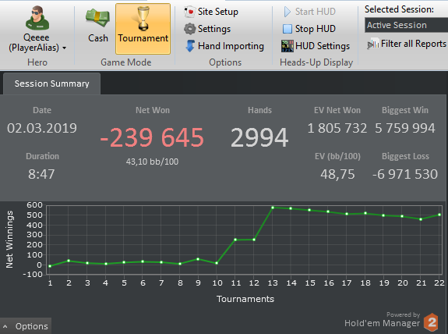Click the graph point for tournament 11
448x334 pixels.
[x=235, y=240]
